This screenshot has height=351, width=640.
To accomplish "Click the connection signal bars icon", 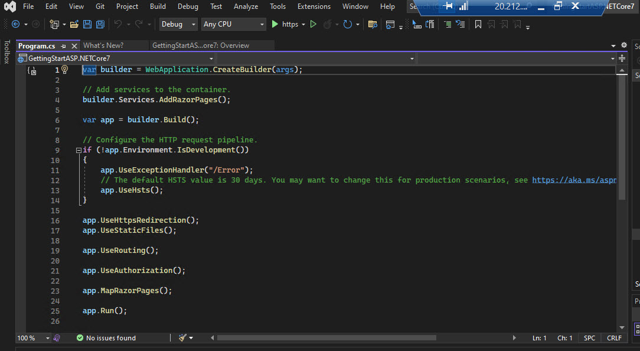I will (x=463, y=6).
